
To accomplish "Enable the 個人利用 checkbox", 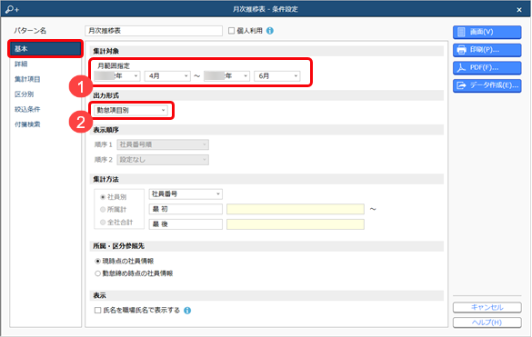I will (x=231, y=31).
